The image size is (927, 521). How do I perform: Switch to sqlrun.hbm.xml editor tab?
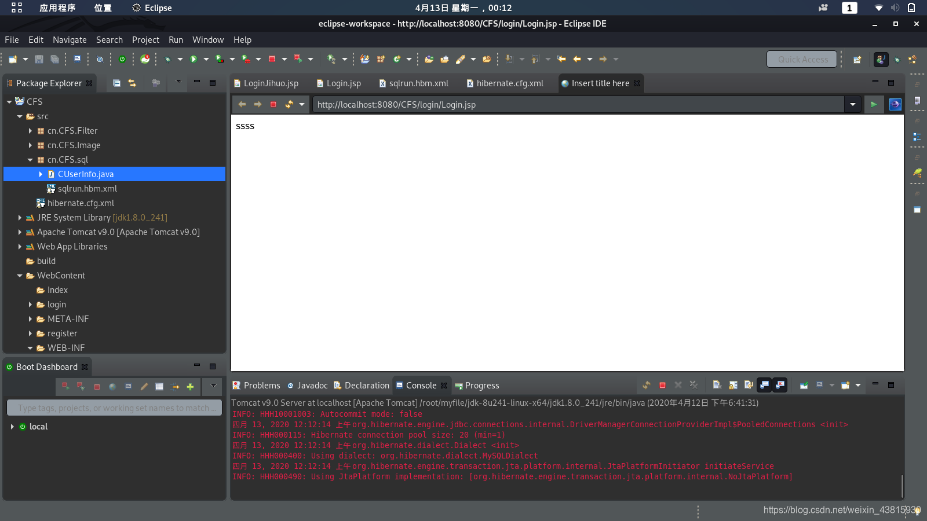pos(414,83)
